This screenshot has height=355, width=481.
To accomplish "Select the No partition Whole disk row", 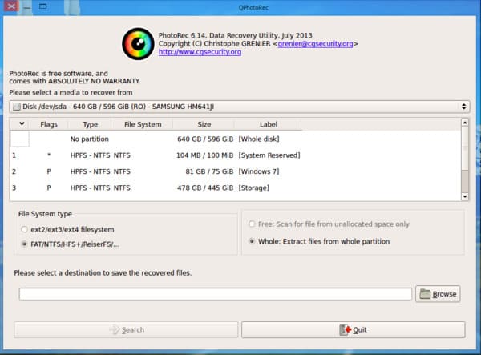I will [235, 139].
